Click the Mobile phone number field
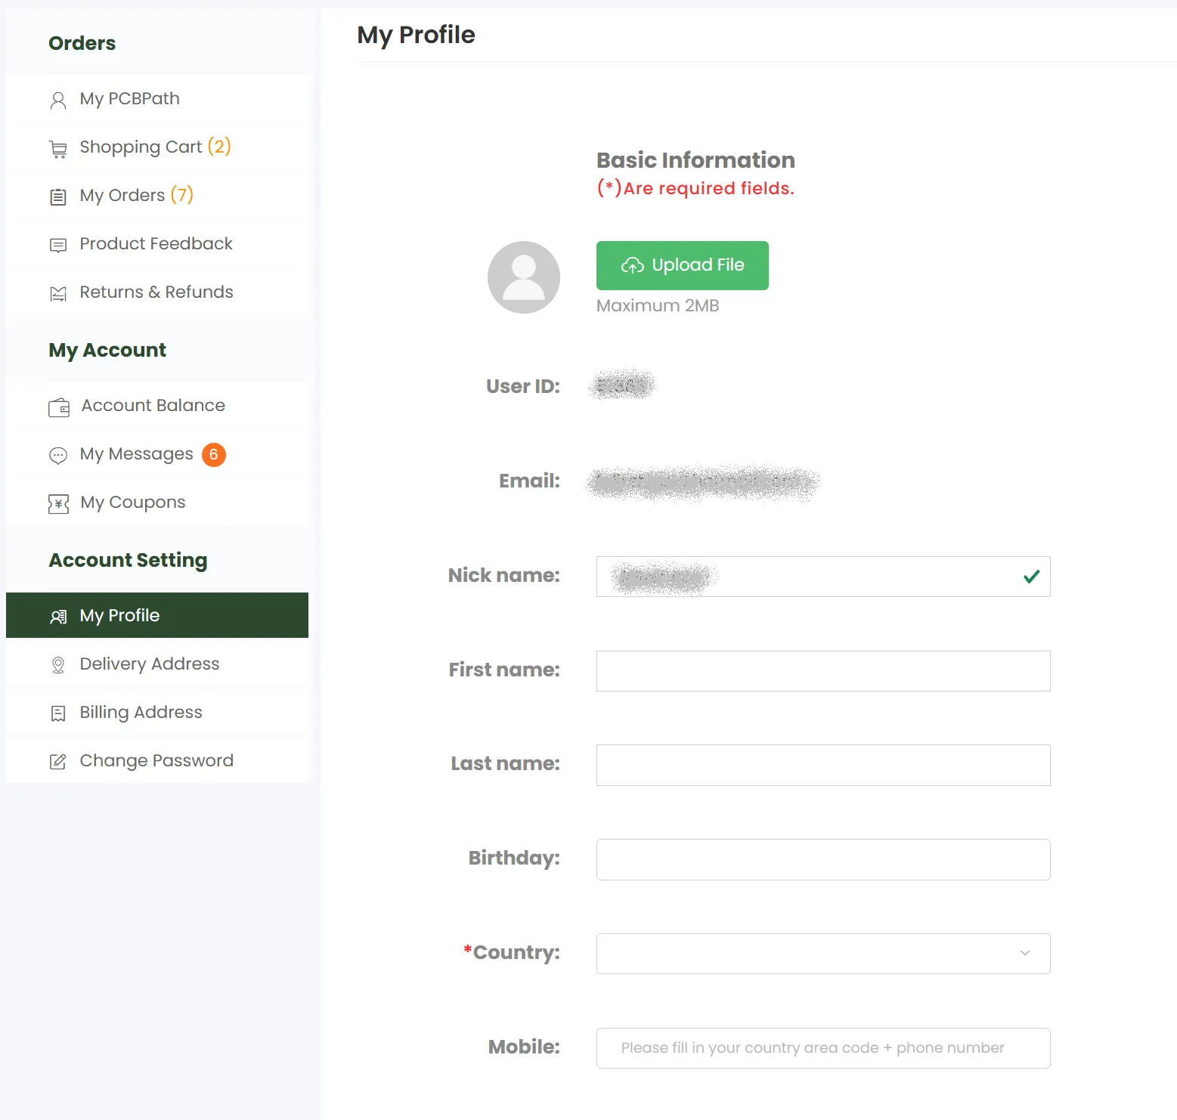The width and height of the screenshot is (1177, 1120). [x=822, y=1048]
